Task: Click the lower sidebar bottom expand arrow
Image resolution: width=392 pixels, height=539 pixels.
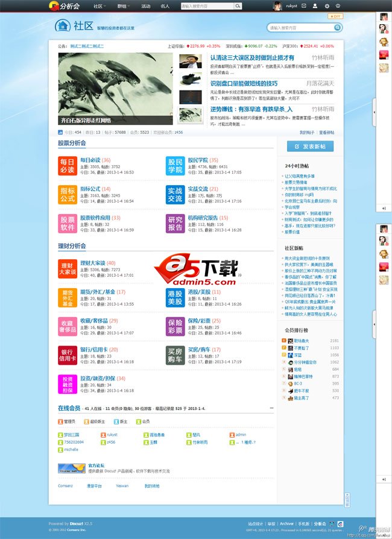Action: pos(384,479)
